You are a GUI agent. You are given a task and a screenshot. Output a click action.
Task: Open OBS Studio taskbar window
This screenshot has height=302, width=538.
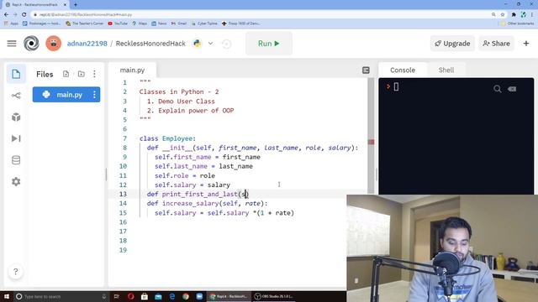(273, 296)
